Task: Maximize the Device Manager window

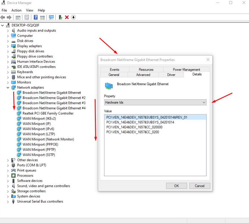Action: [231, 3]
